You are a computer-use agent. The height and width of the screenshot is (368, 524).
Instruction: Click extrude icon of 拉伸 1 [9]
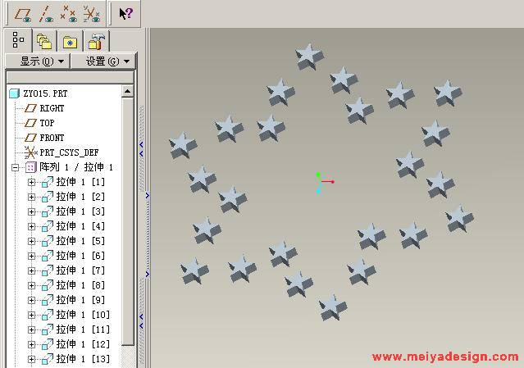(47, 300)
